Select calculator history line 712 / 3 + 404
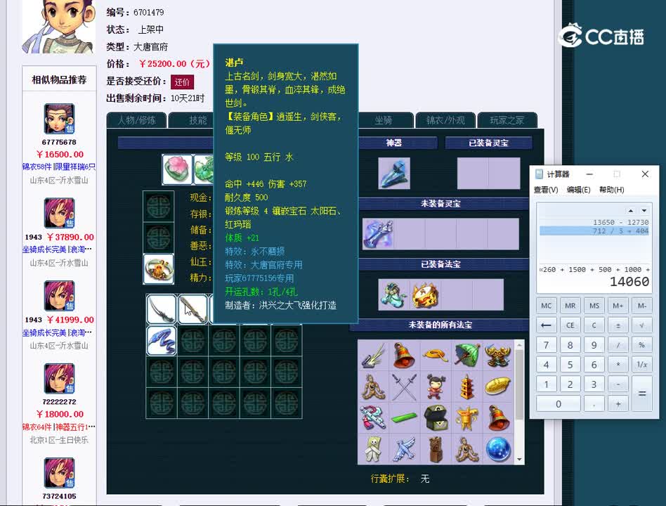The width and height of the screenshot is (666, 506). pyautogui.click(x=594, y=231)
